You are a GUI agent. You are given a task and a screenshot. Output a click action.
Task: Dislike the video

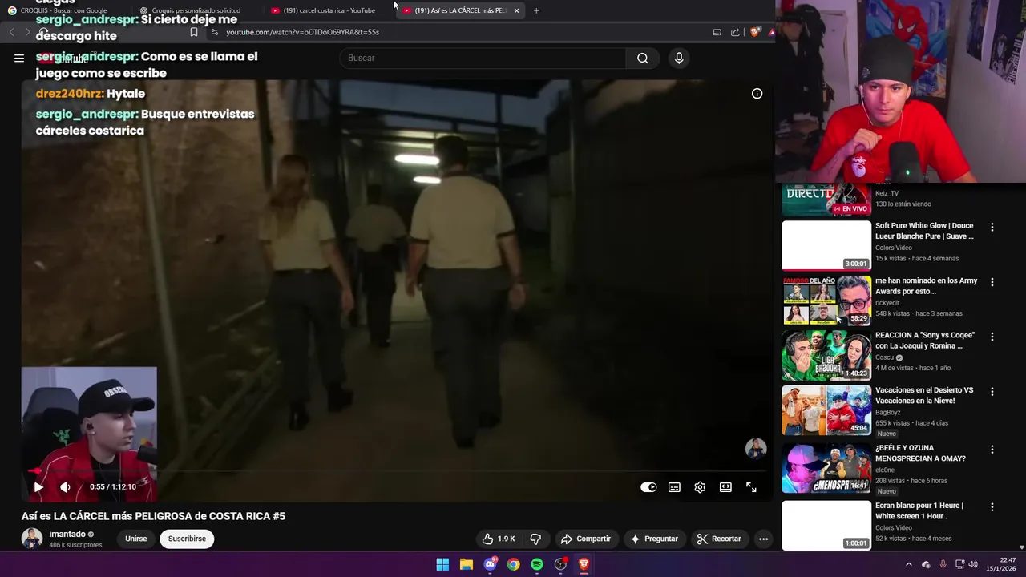pos(536,539)
